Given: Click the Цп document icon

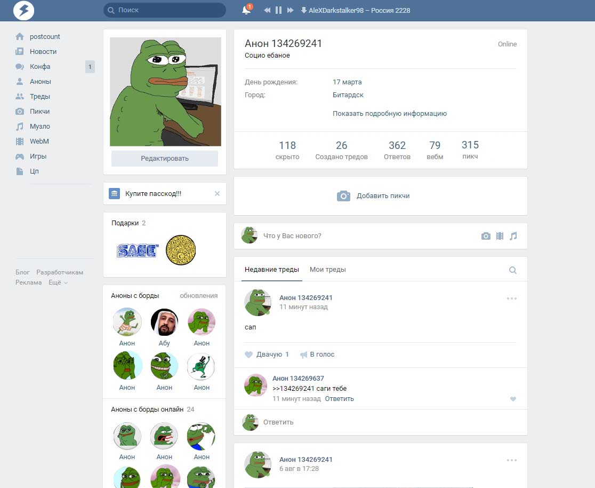Looking at the screenshot, I should tap(20, 171).
